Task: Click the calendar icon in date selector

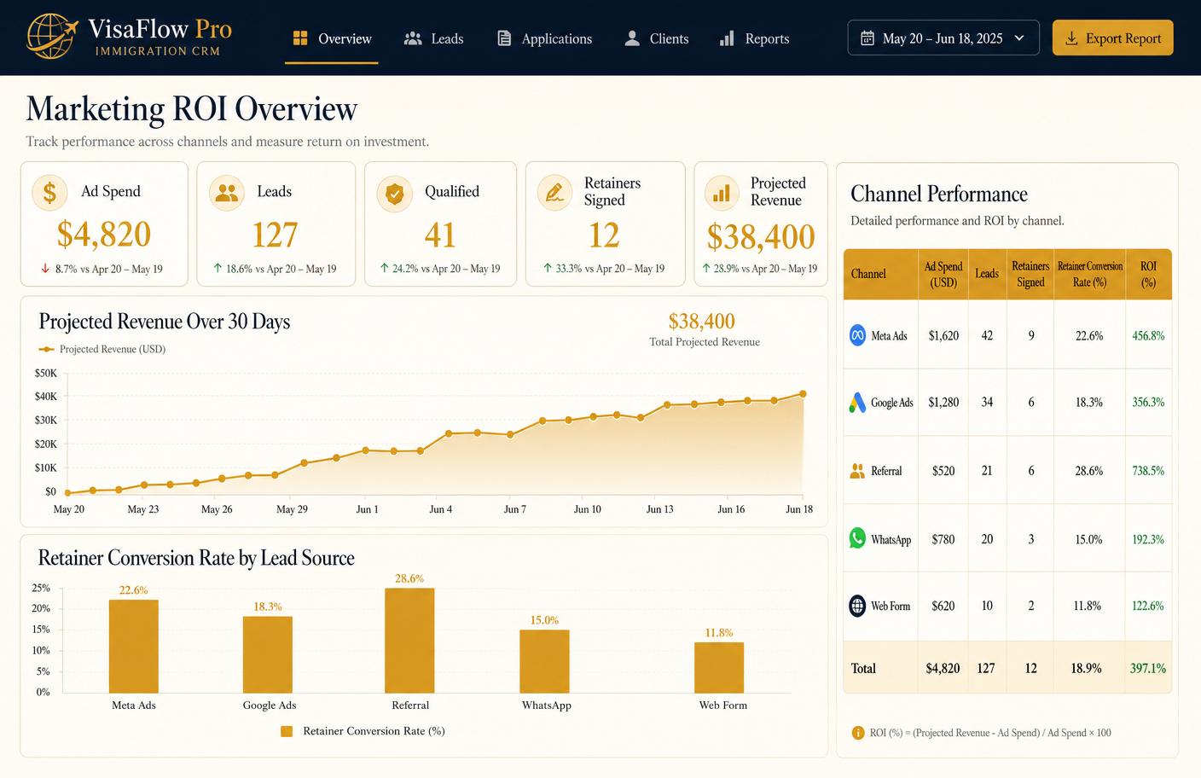Action: click(867, 38)
